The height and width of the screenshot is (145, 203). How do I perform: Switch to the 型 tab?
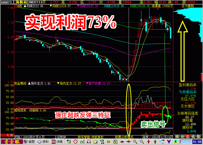tap(198, 136)
